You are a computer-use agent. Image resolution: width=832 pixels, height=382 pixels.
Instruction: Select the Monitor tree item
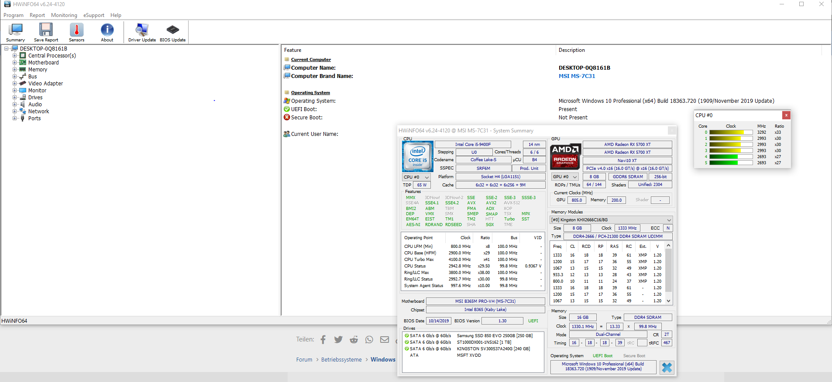(37, 91)
